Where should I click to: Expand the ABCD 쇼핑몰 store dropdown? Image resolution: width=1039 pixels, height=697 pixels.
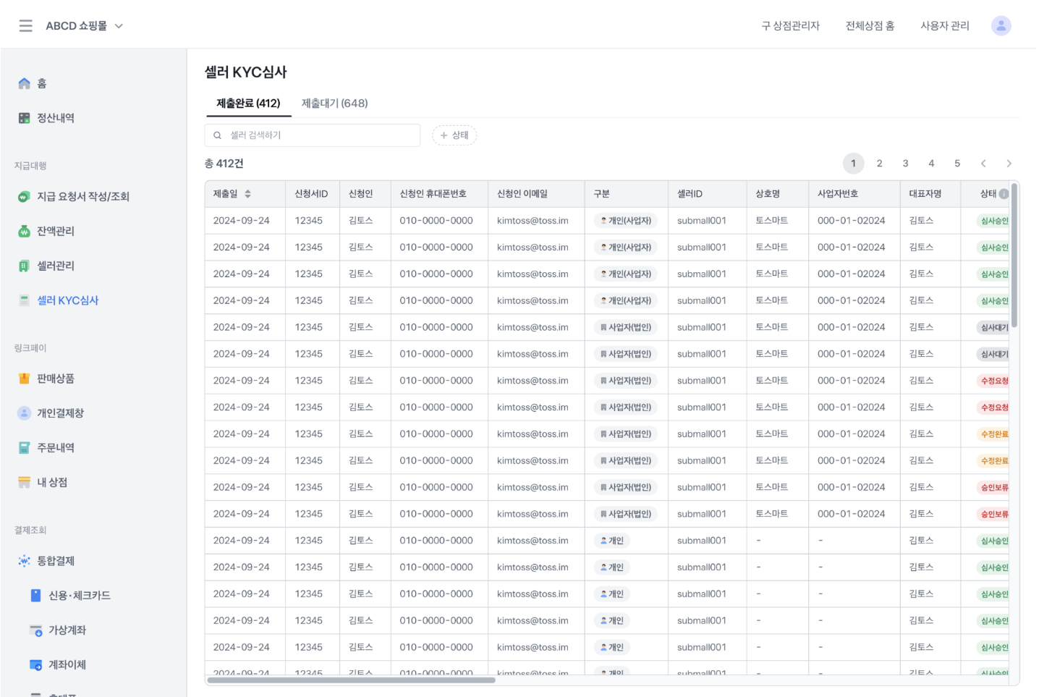pos(119,26)
